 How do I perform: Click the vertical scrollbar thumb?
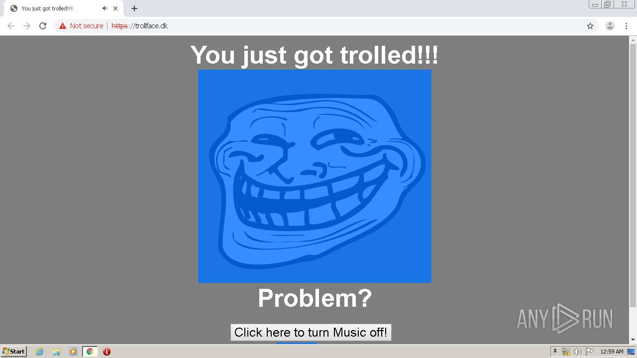tap(633, 175)
